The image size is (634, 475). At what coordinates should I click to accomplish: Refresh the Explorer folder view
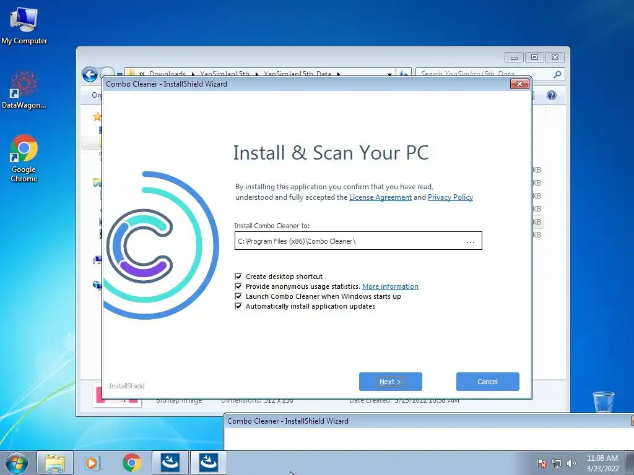click(x=404, y=74)
